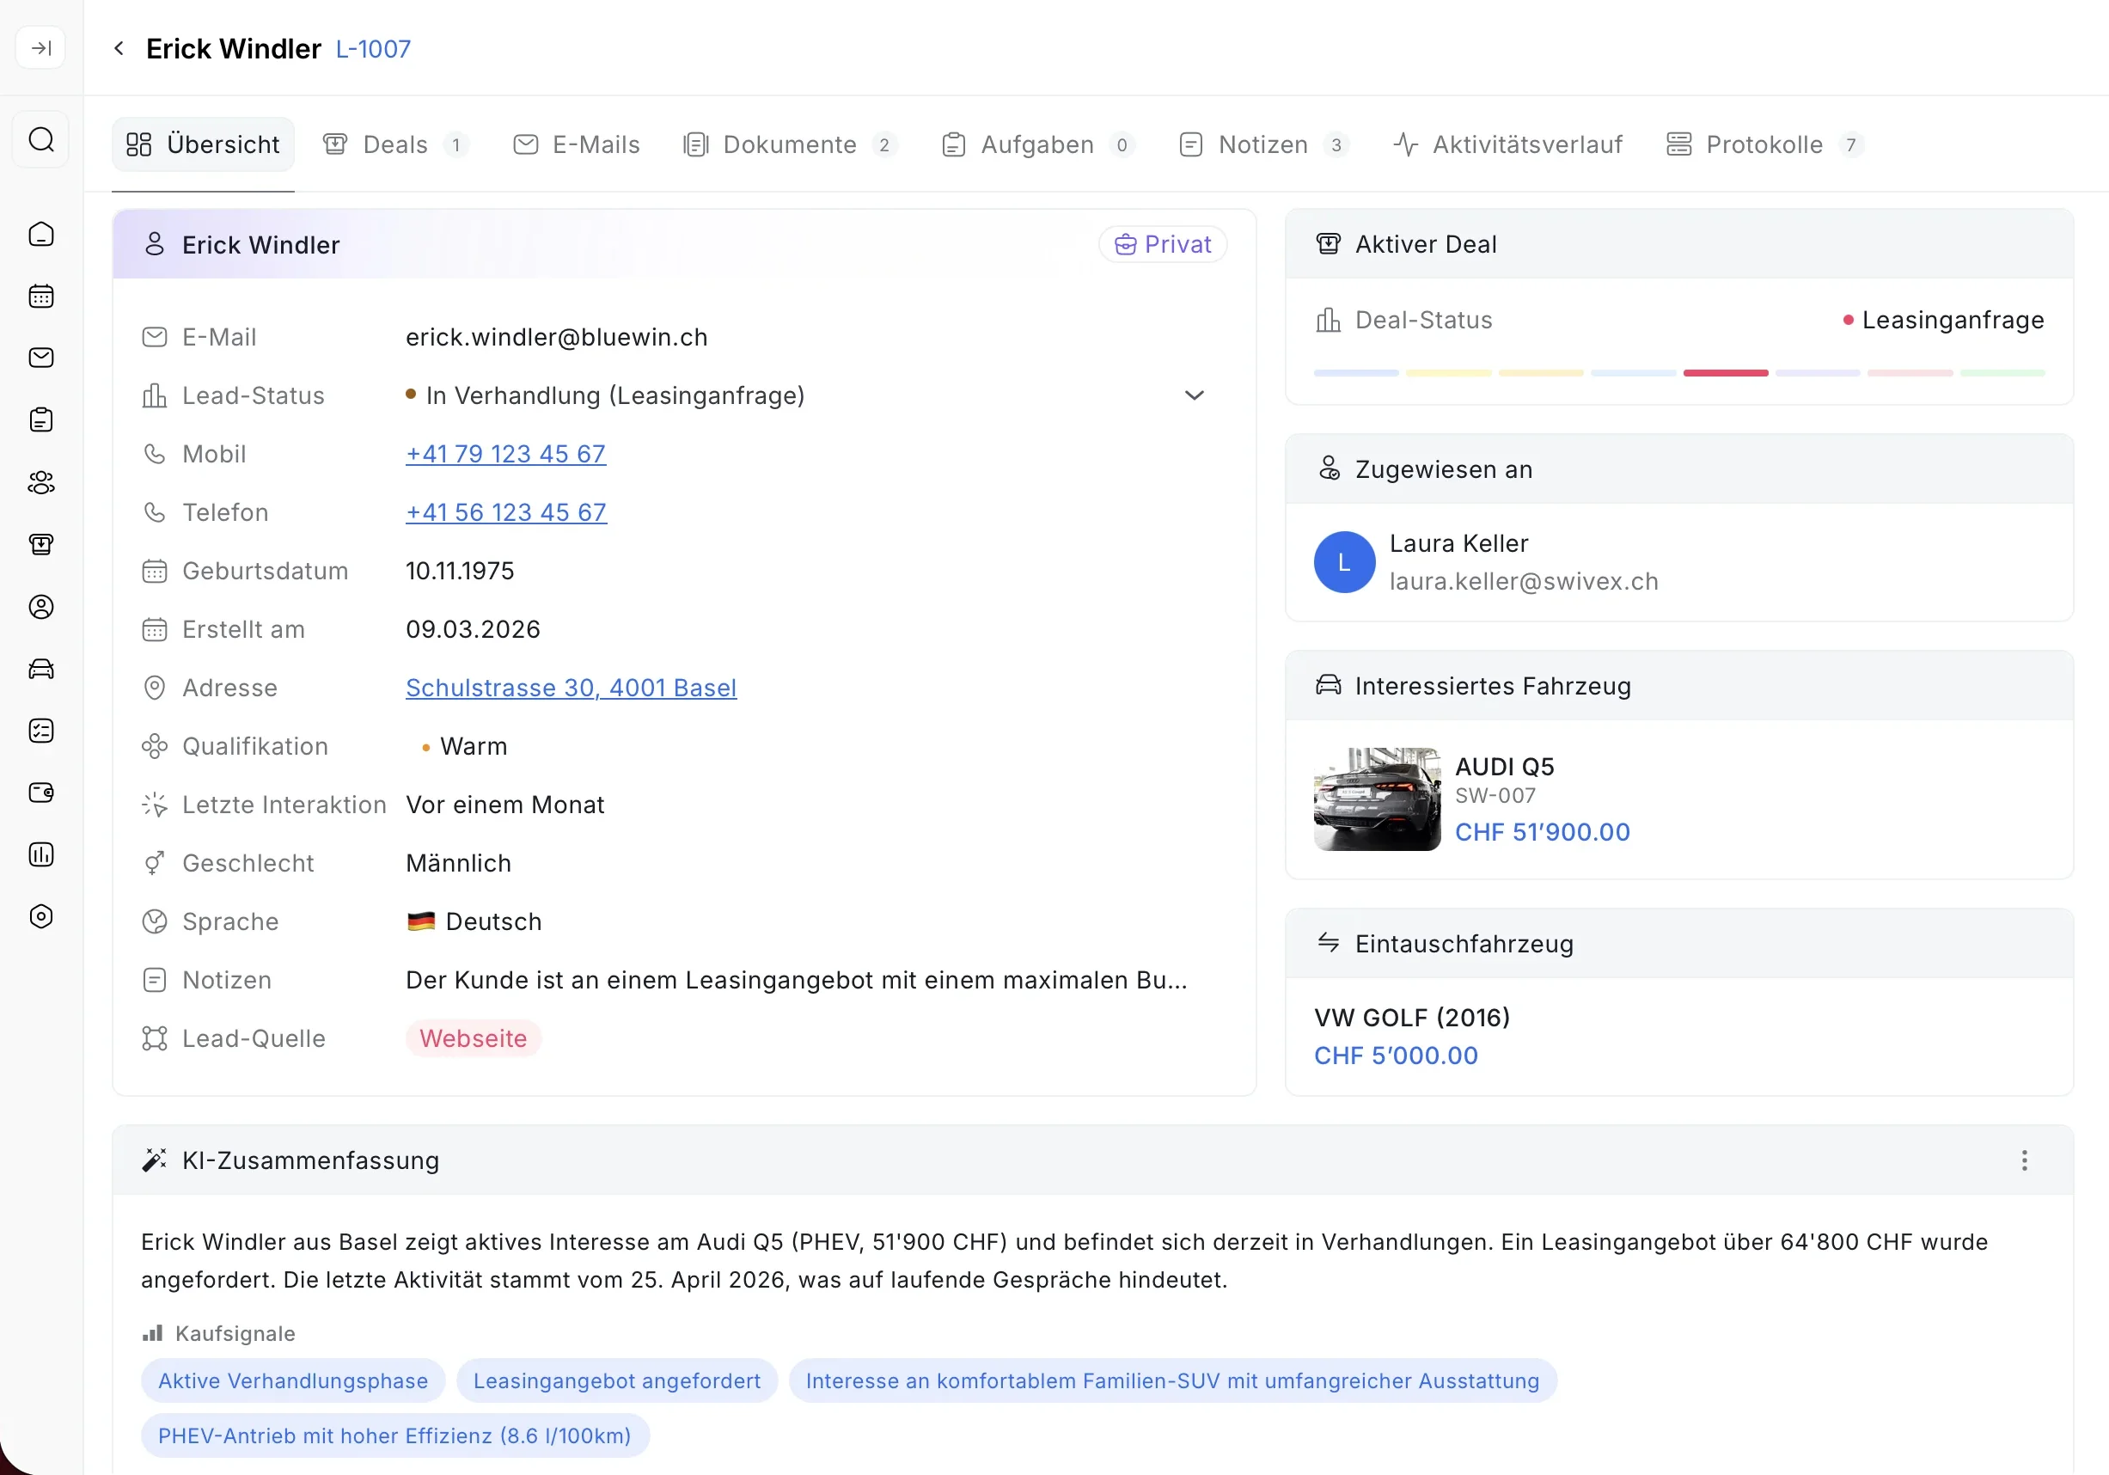The height and width of the screenshot is (1475, 2109).
Task: Open the Notizen tab
Action: click(x=1262, y=144)
